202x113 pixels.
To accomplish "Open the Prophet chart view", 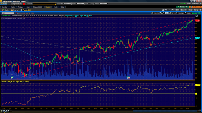I will [x=15, y=10].
